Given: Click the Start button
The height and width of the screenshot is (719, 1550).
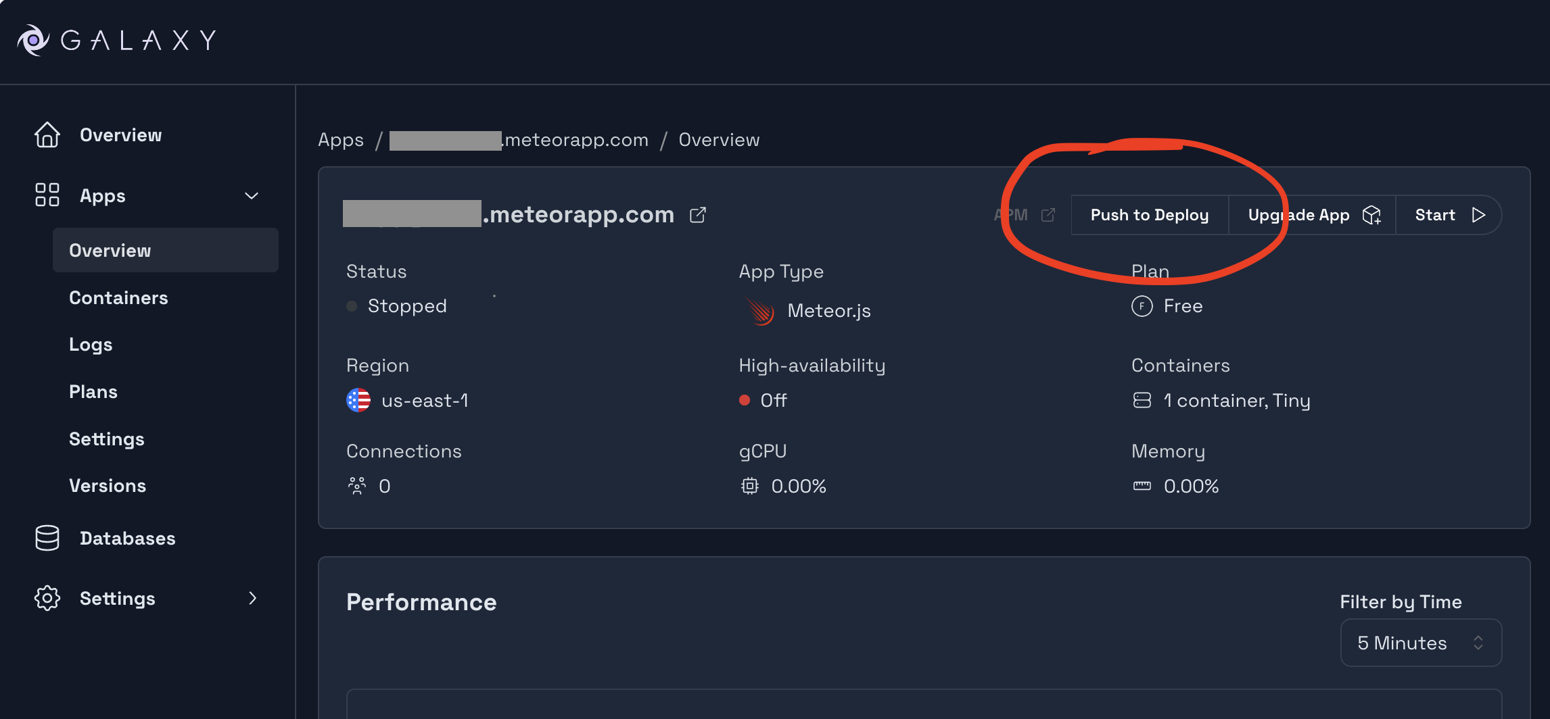Looking at the screenshot, I should (1449, 215).
